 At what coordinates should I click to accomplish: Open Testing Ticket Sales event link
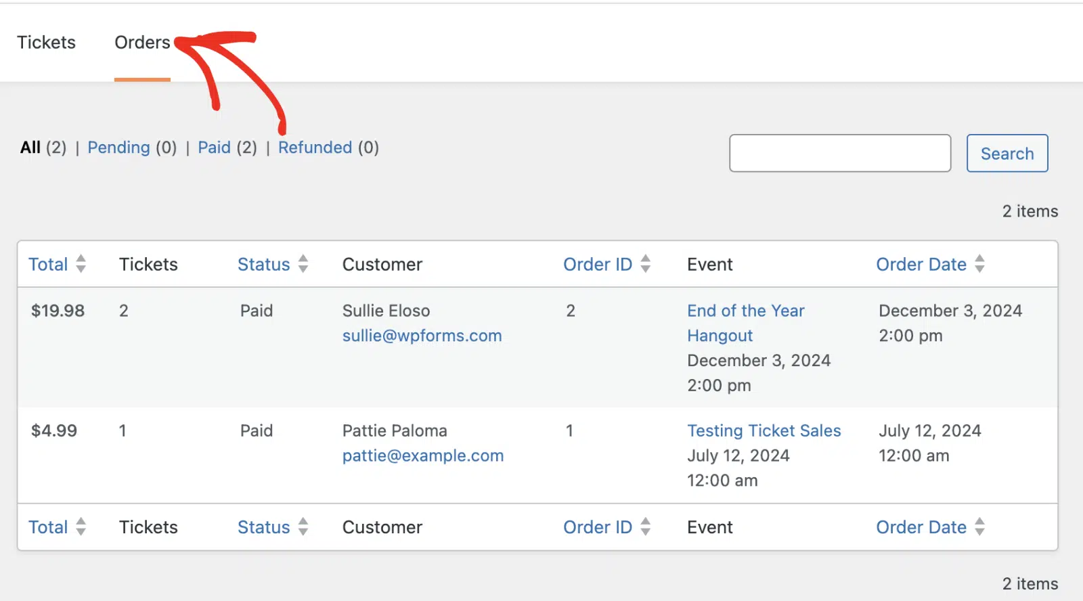764,430
